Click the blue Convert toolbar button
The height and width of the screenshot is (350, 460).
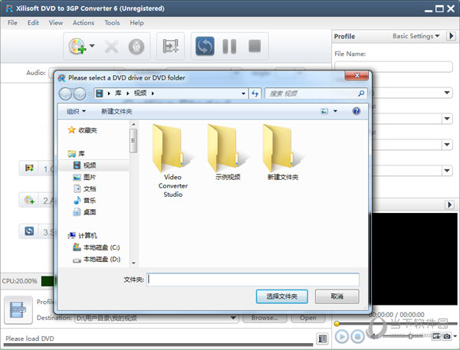[205, 46]
